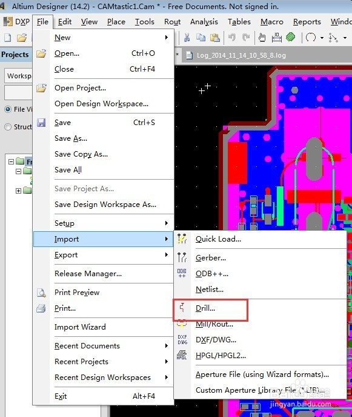Select the Structure radio button
Image resolution: width=352 pixels, height=417 pixels.
(8, 127)
